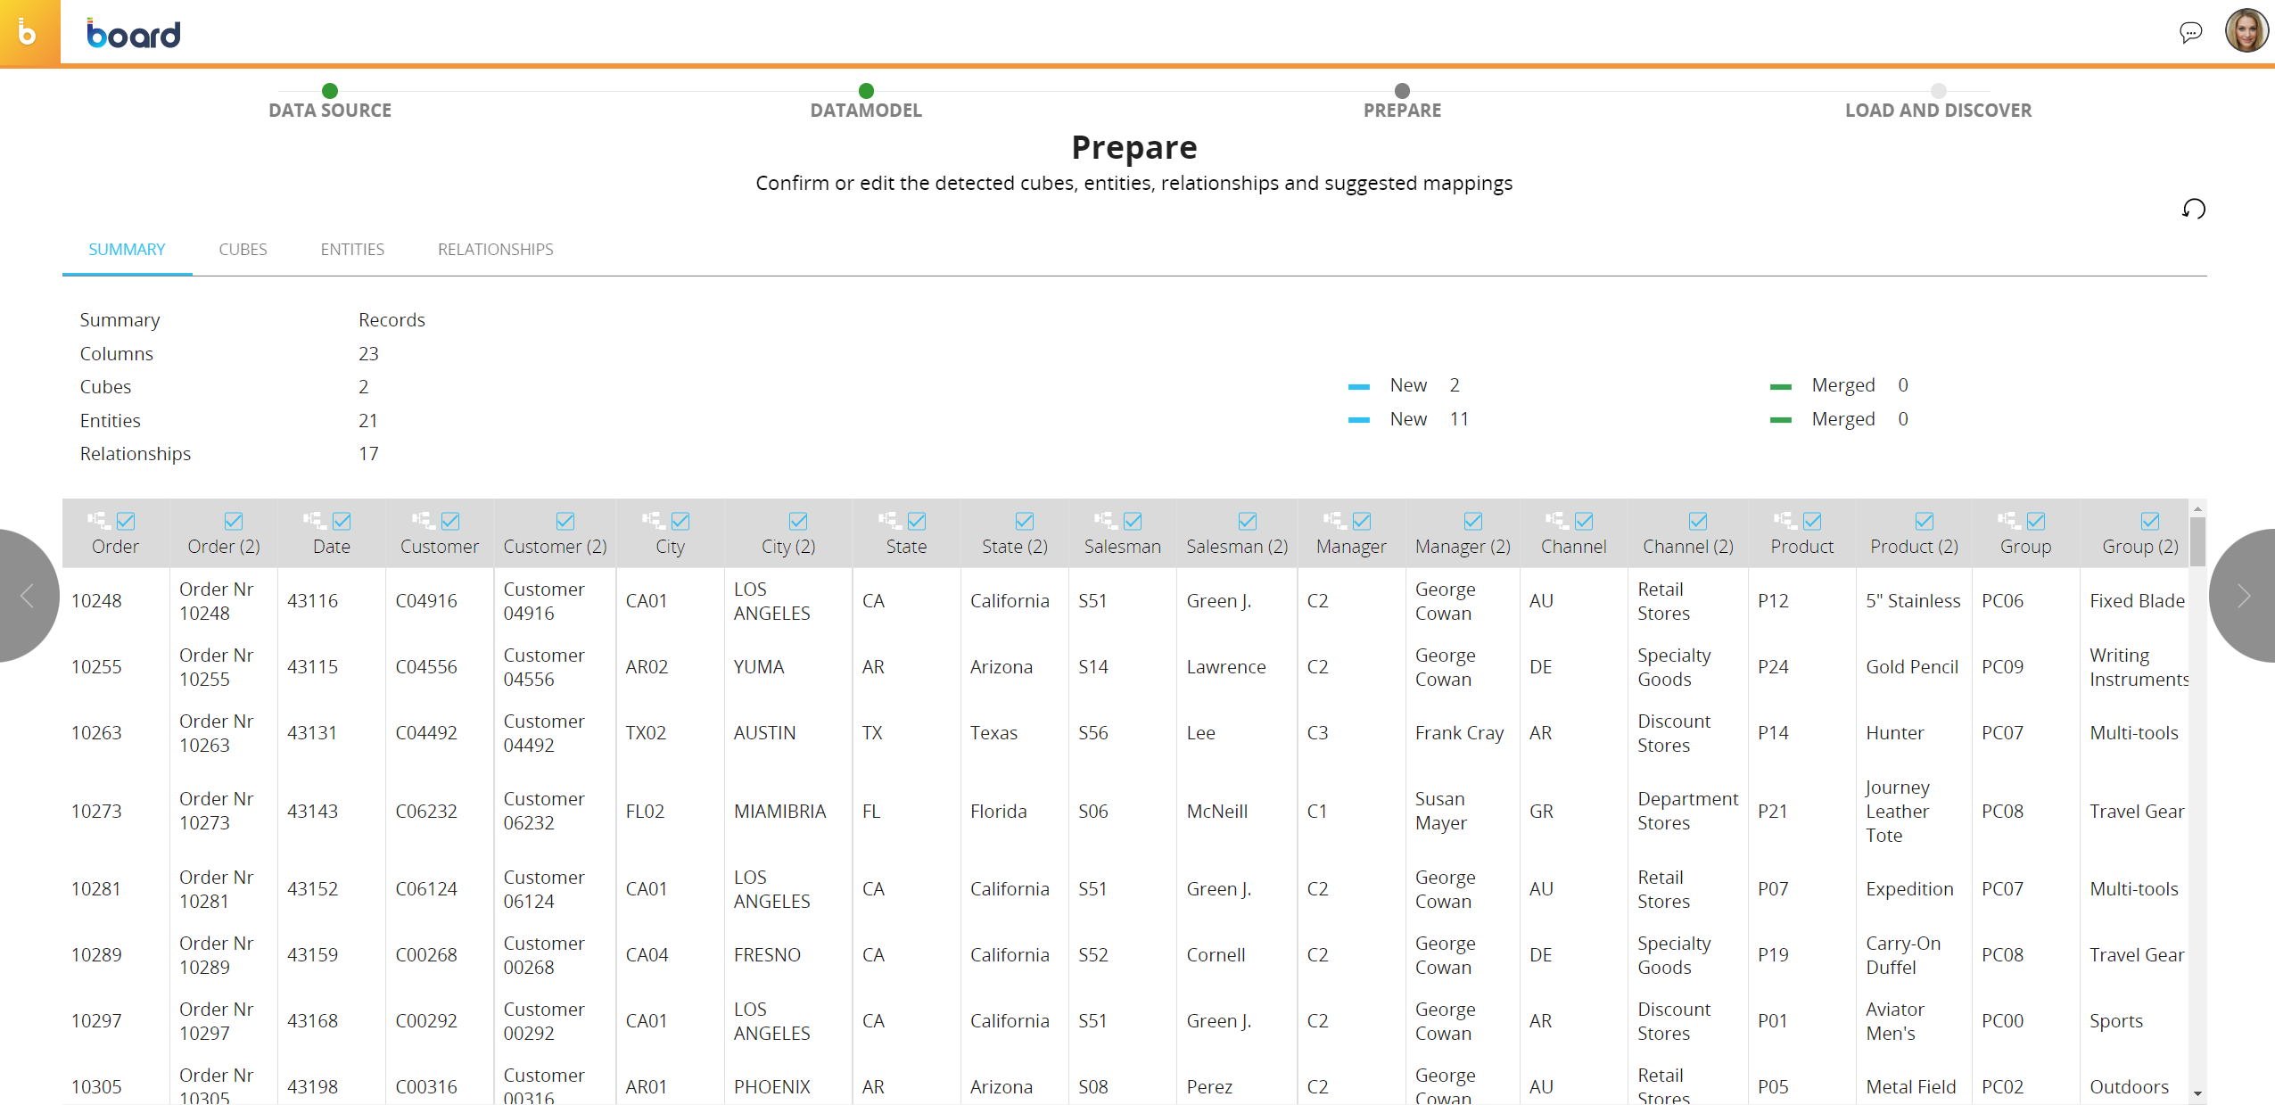Click the orange Board home logo
Viewport: 2275px width, 1105px height.
pyautogui.click(x=29, y=33)
